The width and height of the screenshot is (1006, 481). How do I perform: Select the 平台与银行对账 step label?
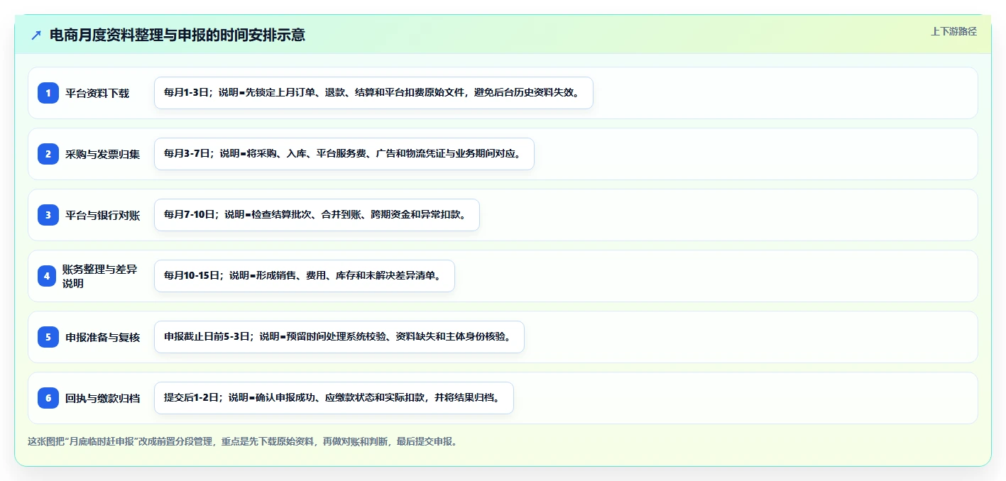click(103, 215)
